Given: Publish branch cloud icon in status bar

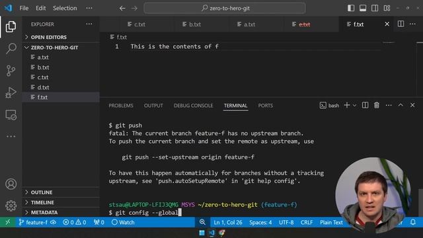Looking at the screenshot, I should tap(54, 222).
